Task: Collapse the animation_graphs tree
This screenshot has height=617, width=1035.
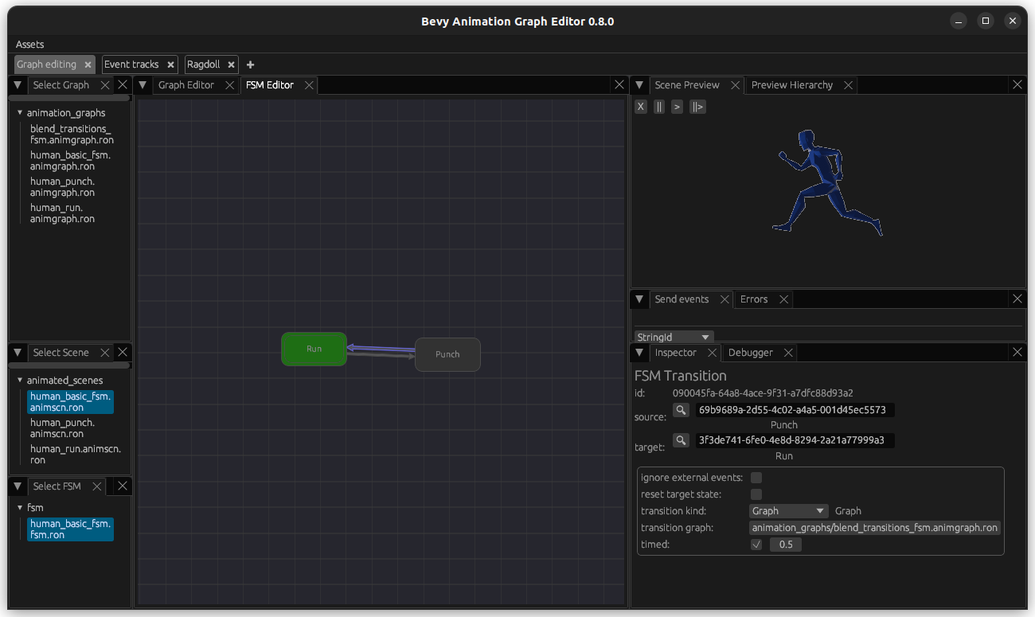Action: pyautogui.click(x=20, y=113)
